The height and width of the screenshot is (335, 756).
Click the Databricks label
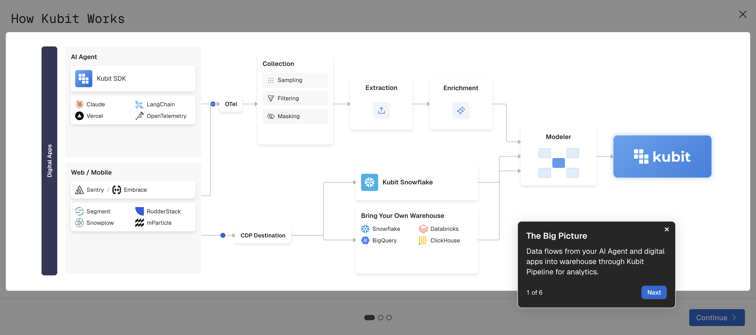point(444,229)
